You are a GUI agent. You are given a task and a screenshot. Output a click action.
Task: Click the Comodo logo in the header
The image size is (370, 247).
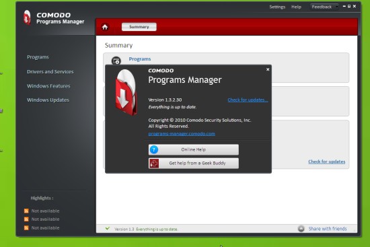coord(27,17)
